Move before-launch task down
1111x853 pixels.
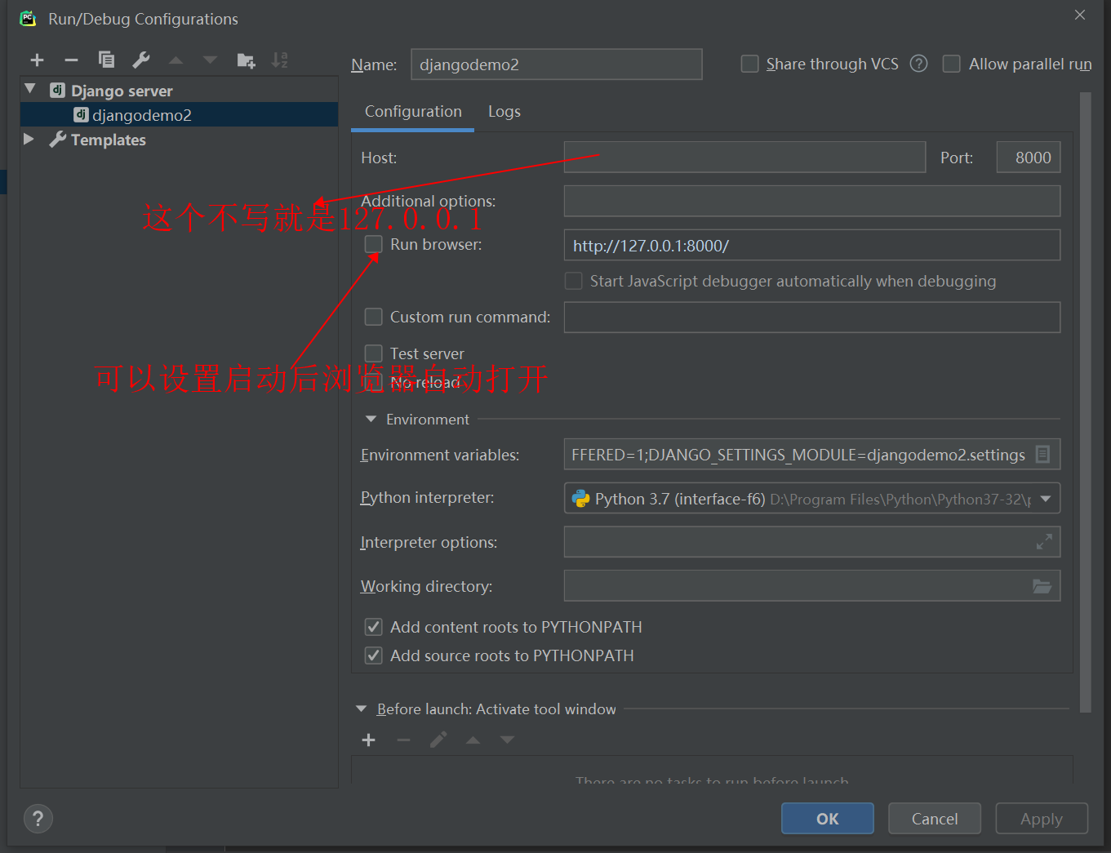pyautogui.click(x=508, y=740)
